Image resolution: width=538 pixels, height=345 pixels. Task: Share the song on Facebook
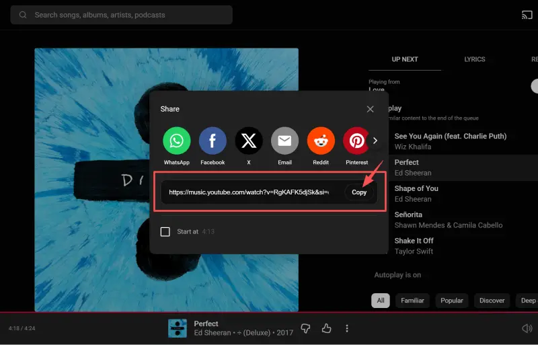[x=213, y=141]
